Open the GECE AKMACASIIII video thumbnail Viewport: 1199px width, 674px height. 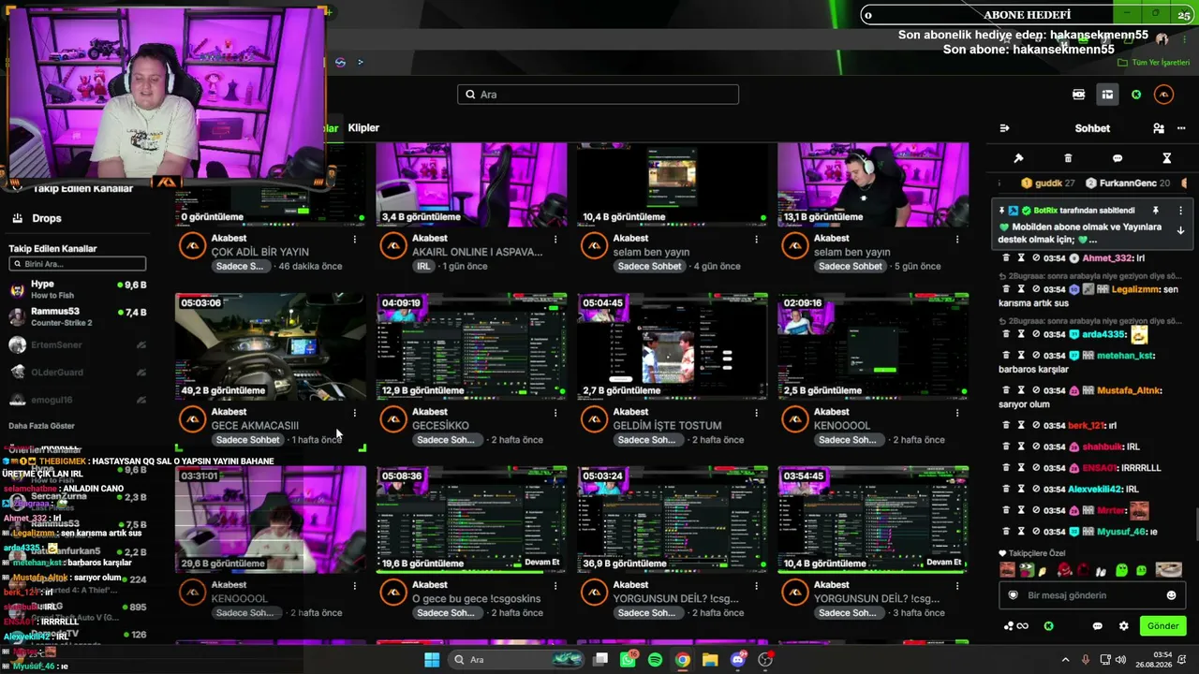point(271,346)
